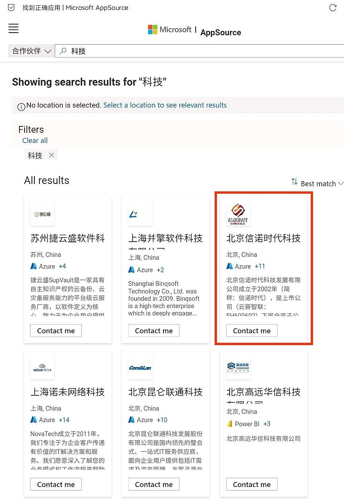Show +14 more products for 上海诺未网络科技
The height and width of the screenshot is (502, 344).
[64, 420]
